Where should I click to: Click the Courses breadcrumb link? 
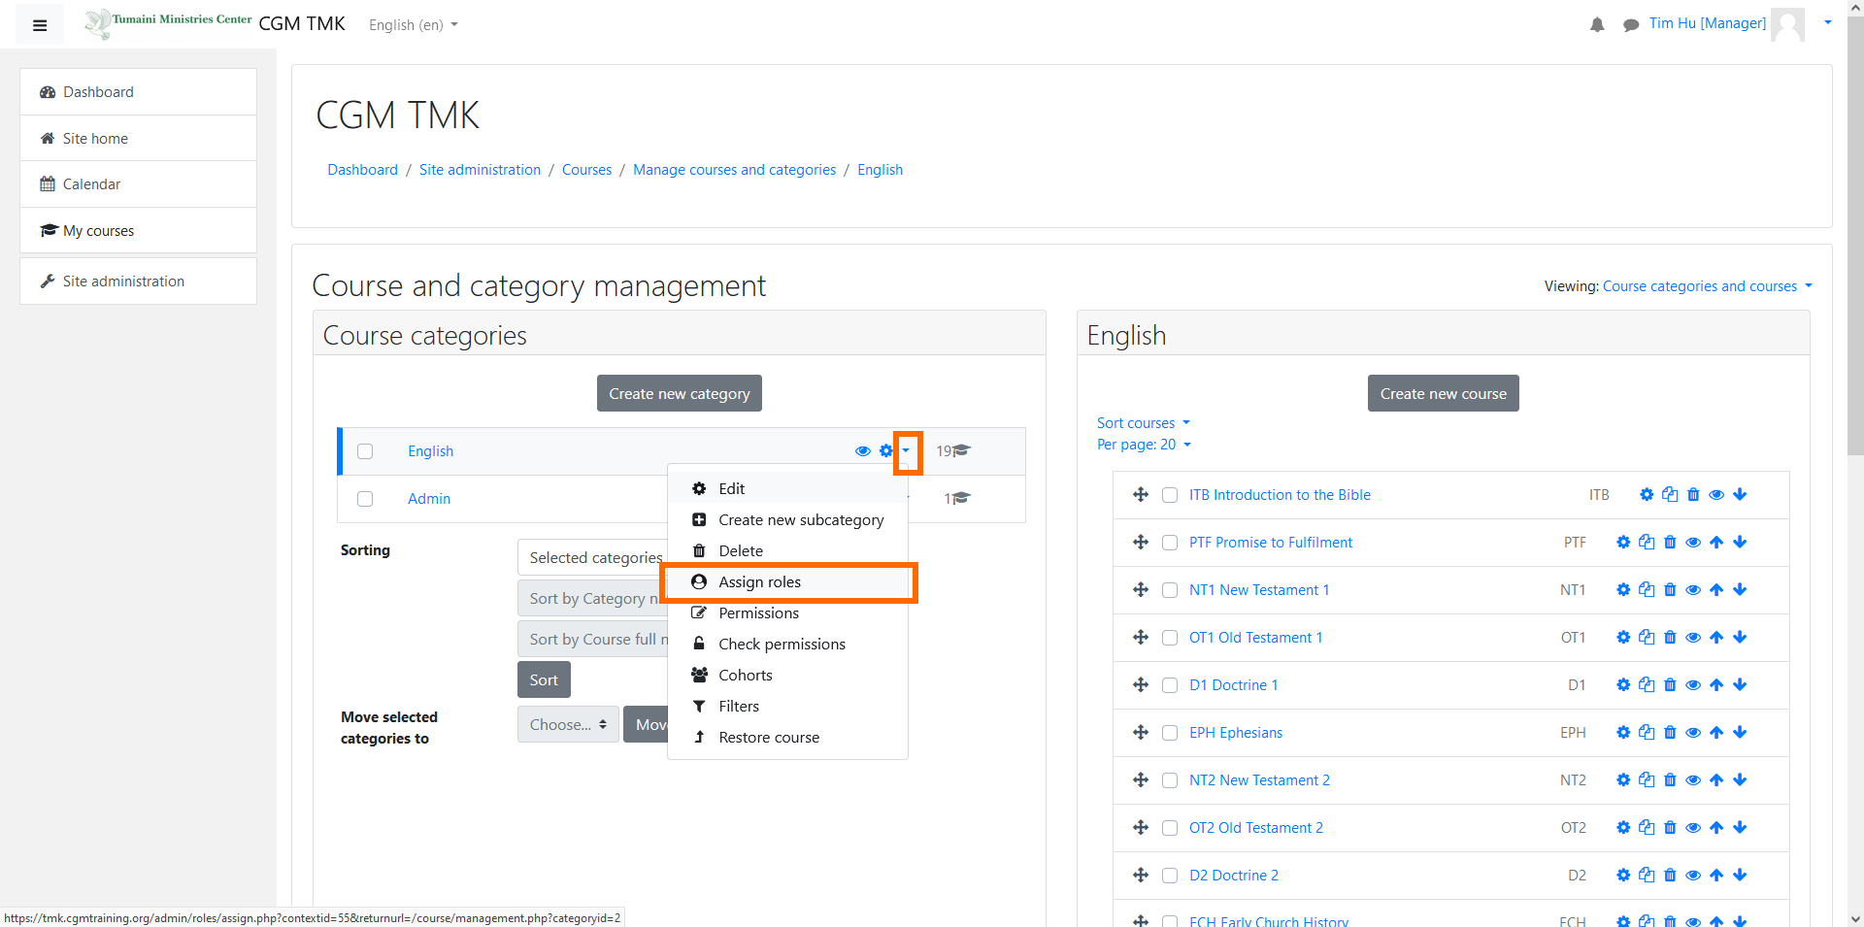click(586, 170)
